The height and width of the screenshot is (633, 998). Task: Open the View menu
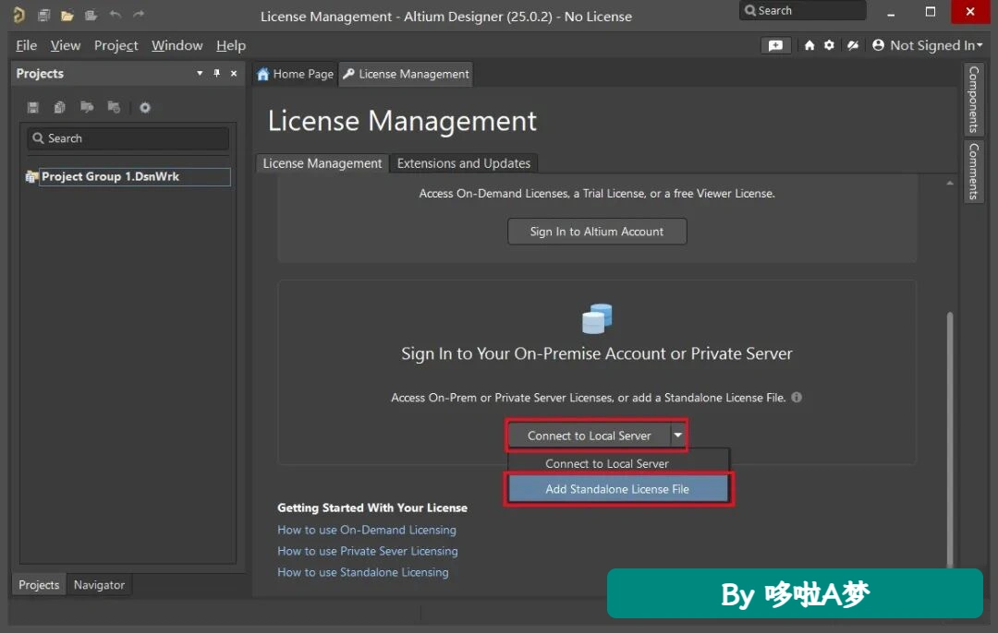pos(66,46)
